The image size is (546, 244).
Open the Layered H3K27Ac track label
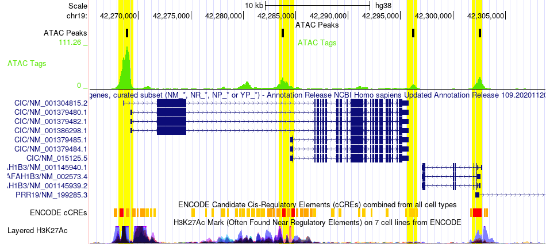[x=47, y=231]
